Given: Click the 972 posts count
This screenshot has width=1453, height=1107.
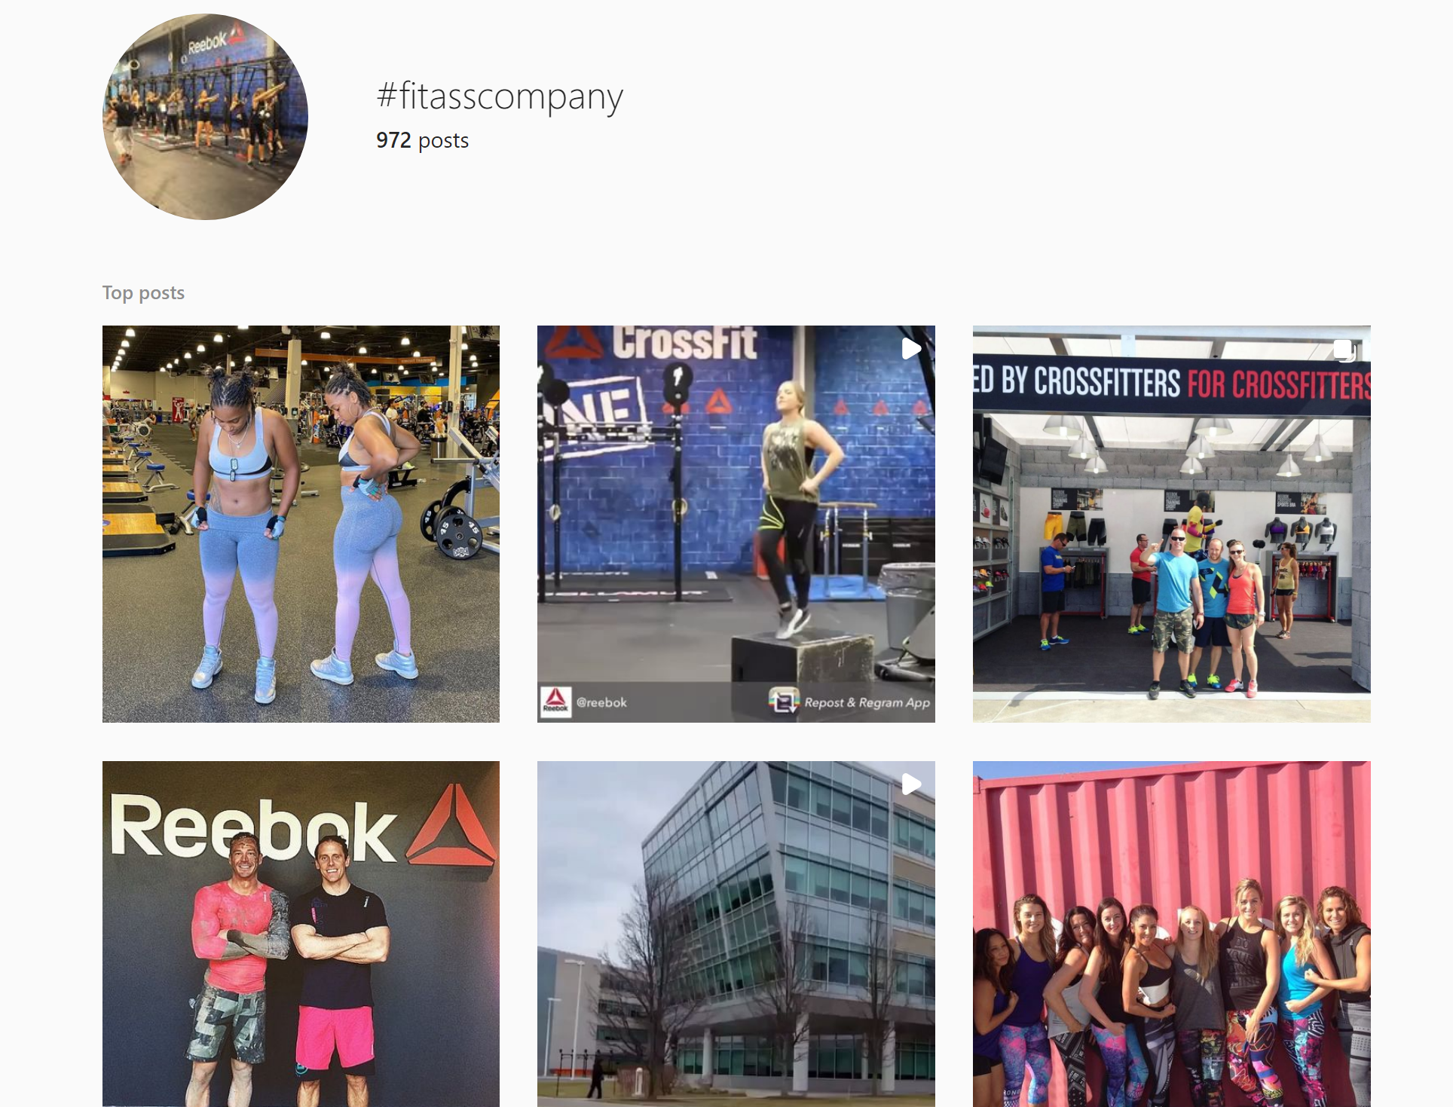Looking at the screenshot, I should [422, 140].
